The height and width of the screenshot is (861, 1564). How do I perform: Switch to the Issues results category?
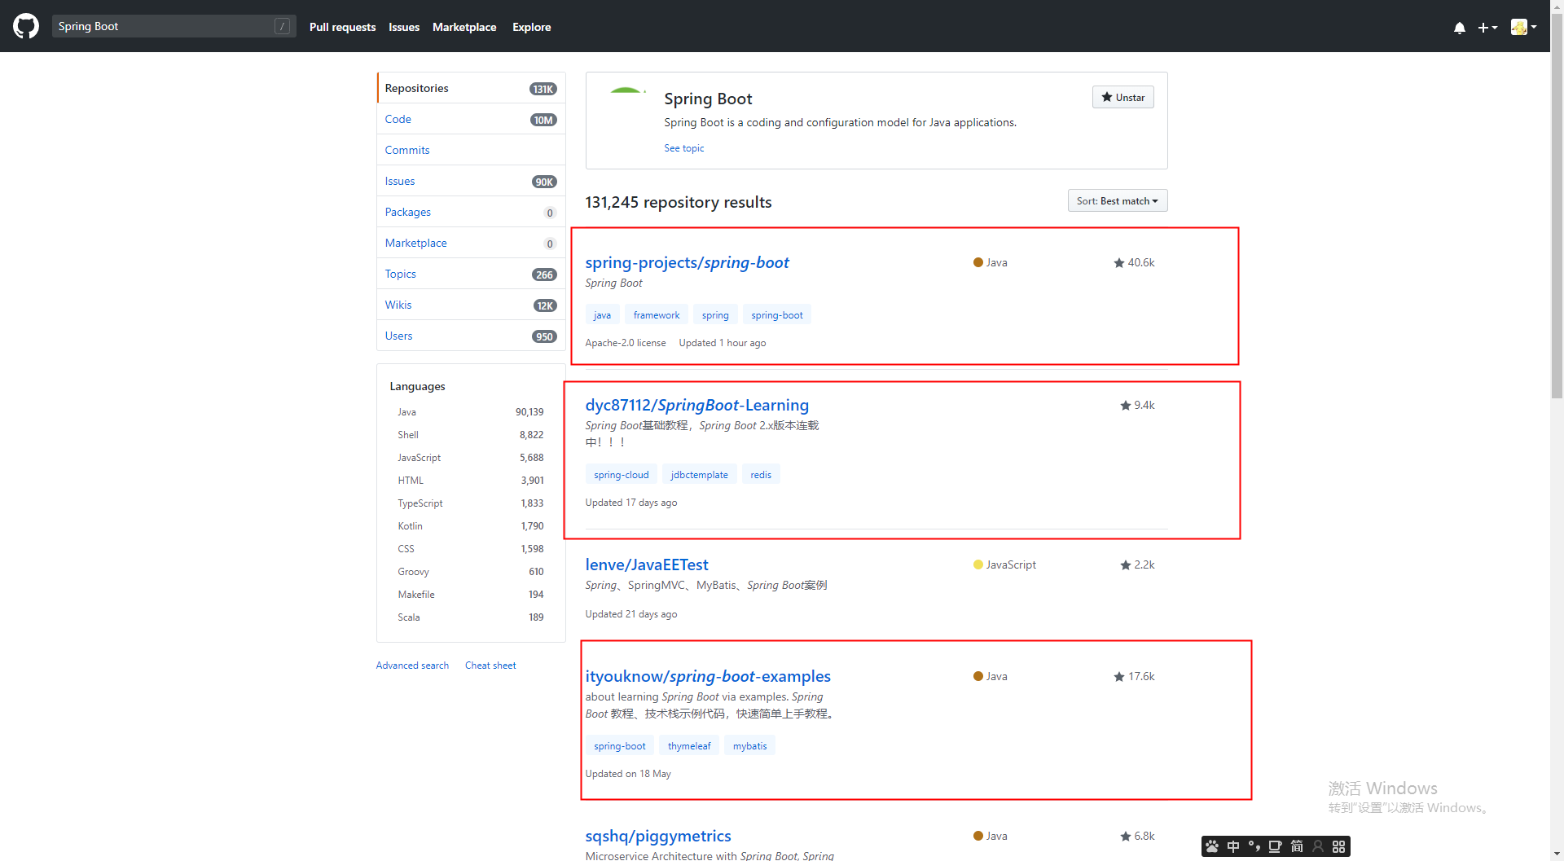(x=400, y=181)
